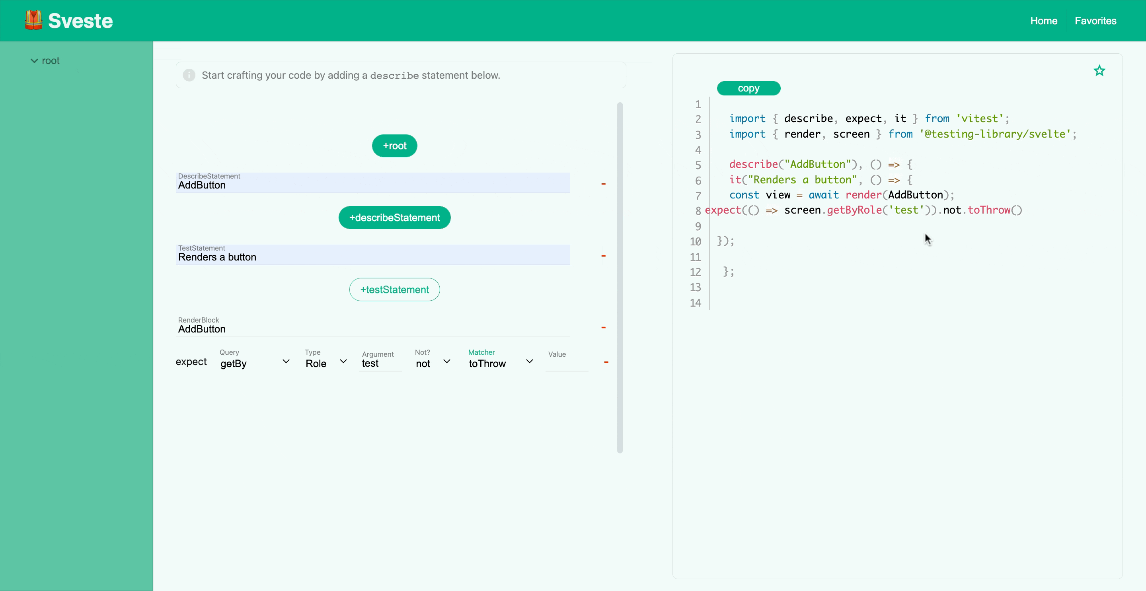Remove the RenderBlock AddButton row

[603, 328]
